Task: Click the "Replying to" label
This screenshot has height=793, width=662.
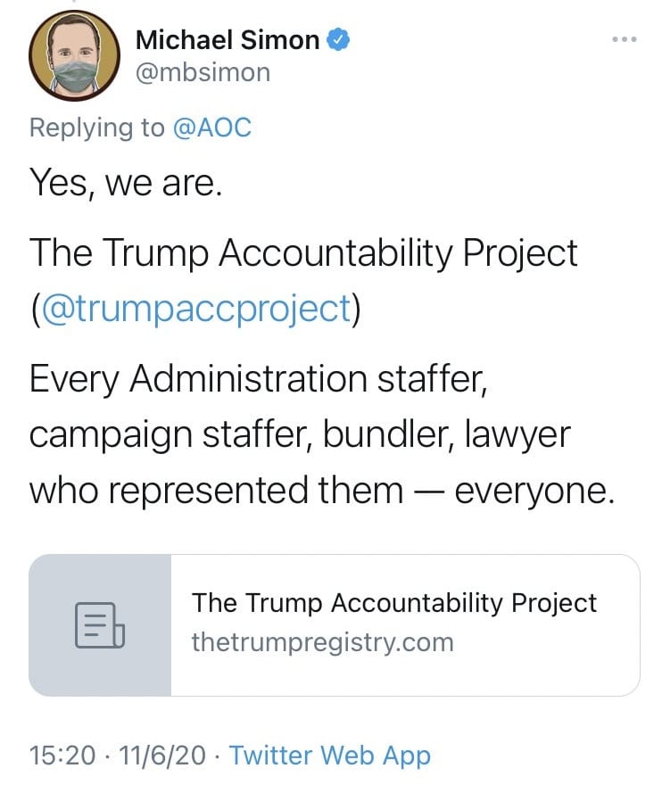Action: pyautogui.click(x=96, y=128)
